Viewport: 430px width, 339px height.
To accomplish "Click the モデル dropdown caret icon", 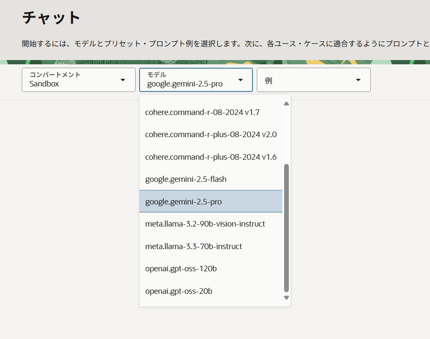I will tap(241, 80).
